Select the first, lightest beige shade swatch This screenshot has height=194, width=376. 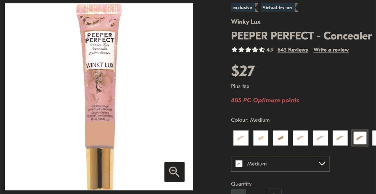click(x=241, y=138)
